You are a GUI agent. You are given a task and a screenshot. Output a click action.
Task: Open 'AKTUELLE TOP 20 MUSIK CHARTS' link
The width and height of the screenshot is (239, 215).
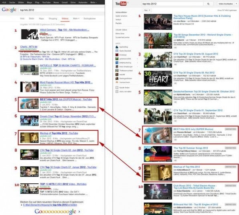[x=68, y=65]
